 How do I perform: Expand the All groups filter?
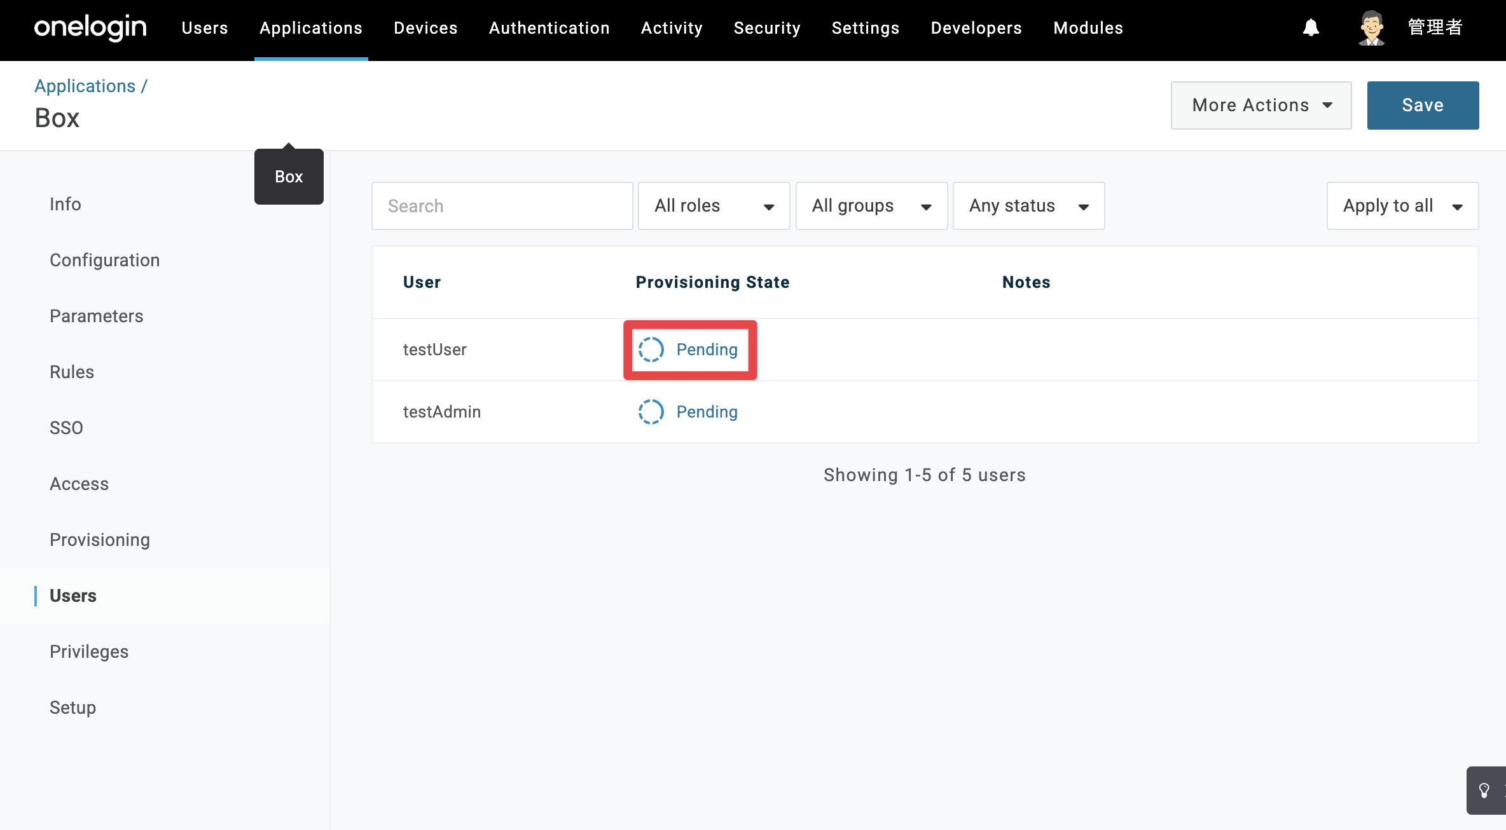871,206
